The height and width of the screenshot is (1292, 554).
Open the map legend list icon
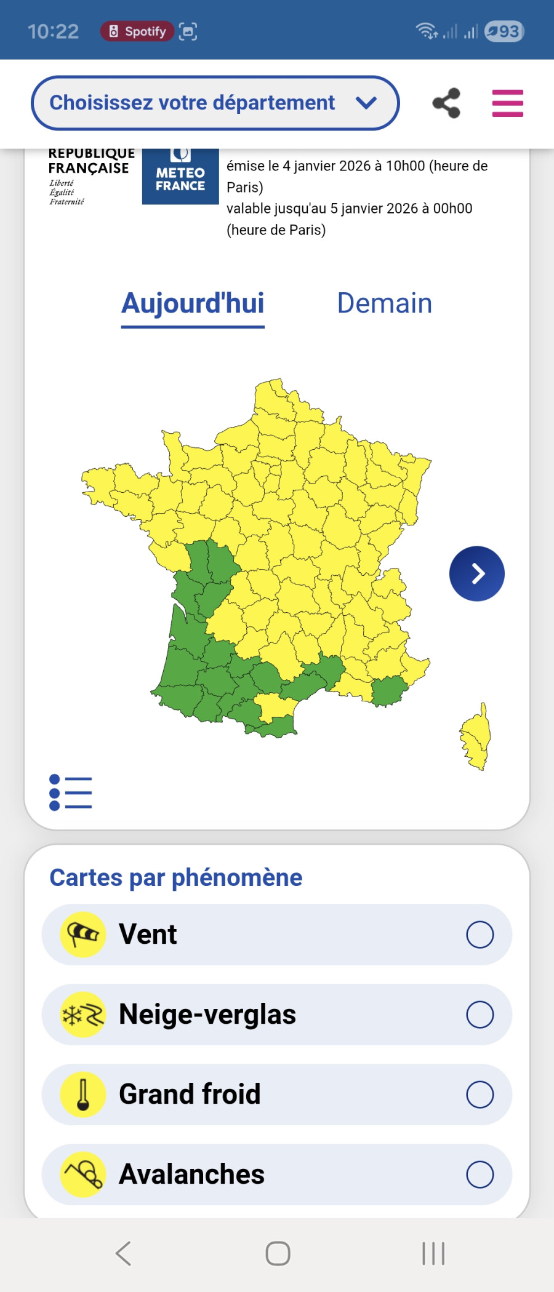[x=70, y=792]
